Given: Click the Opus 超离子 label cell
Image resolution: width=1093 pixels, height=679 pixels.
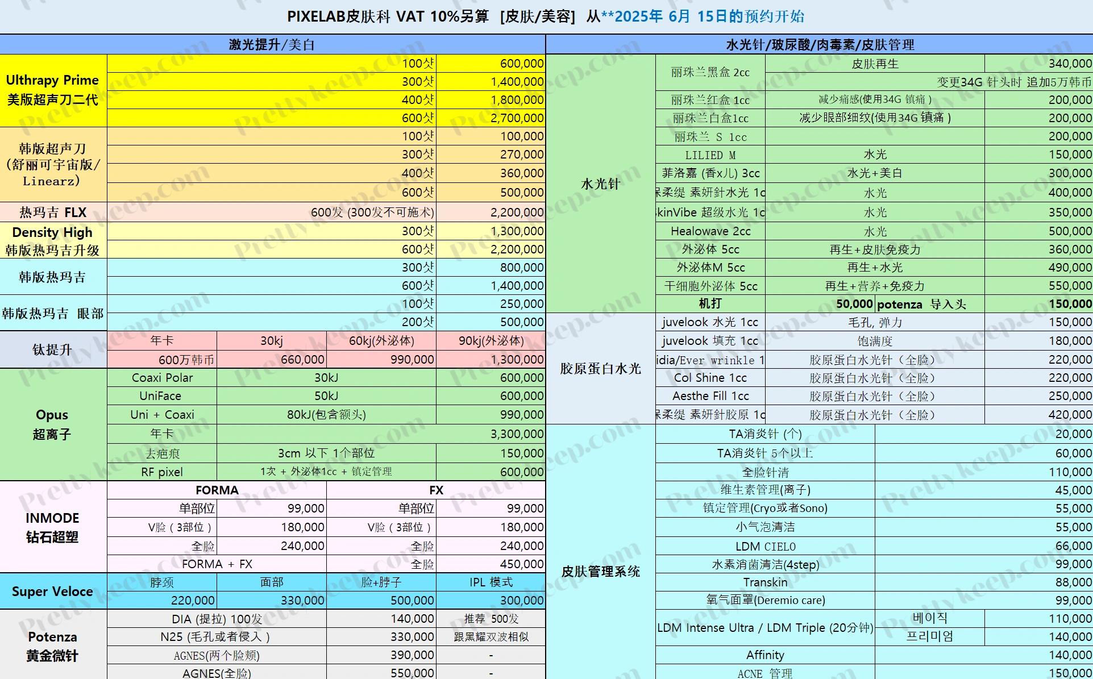Looking at the screenshot, I should click(53, 424).
